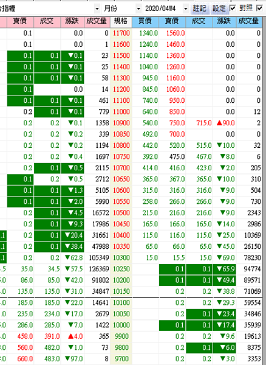Click put ask 1560.0 cell
This screenshot has width=266, height=365.
[172, 33]
